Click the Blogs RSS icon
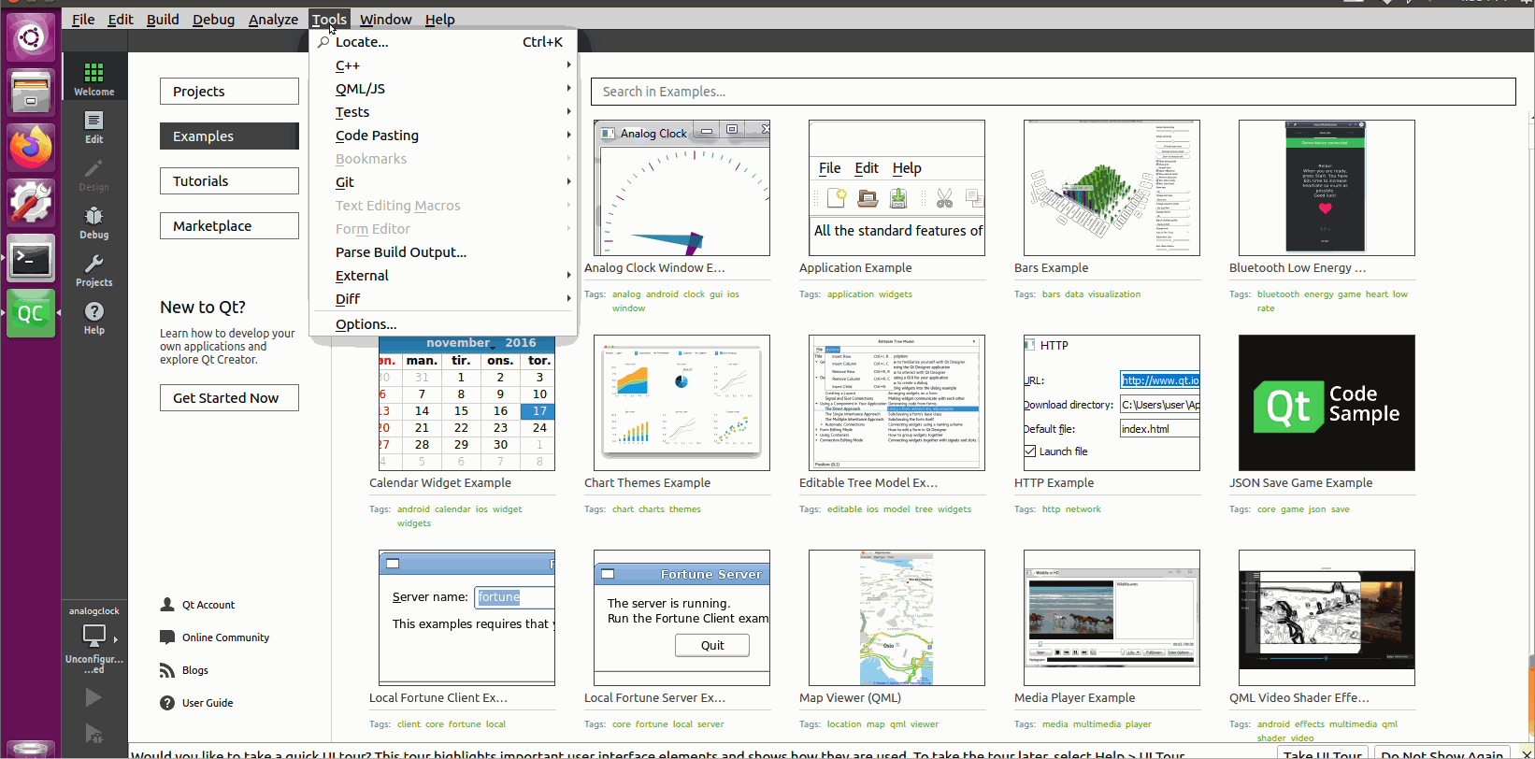The width and height of the screenshot is (1535, 759). point(167,670)
